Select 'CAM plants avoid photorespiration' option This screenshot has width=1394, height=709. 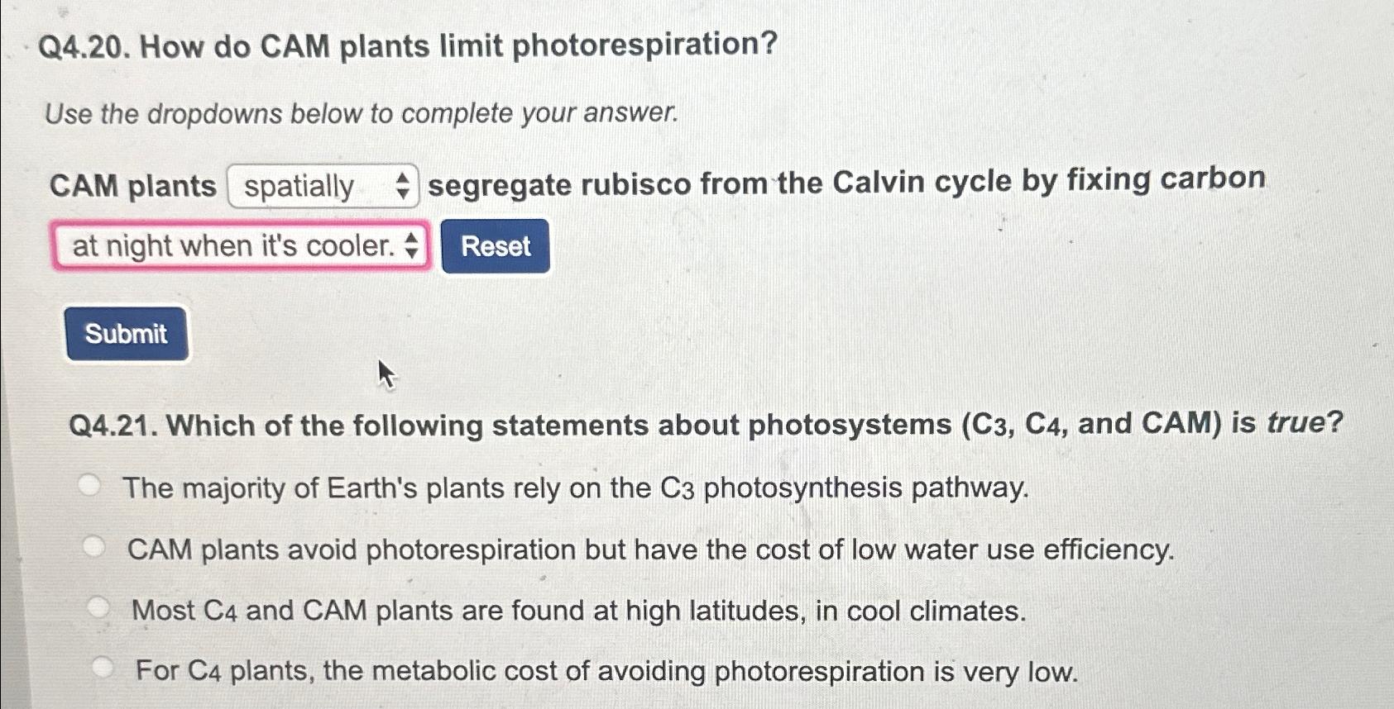pyautogui.click(x=95, y=547)
